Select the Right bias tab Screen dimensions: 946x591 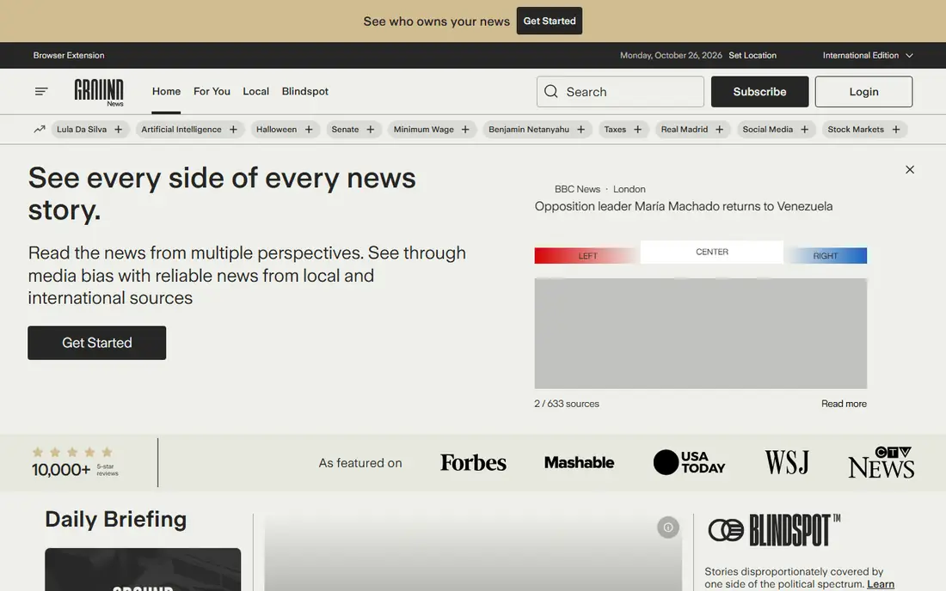click(x=825, y=256)
